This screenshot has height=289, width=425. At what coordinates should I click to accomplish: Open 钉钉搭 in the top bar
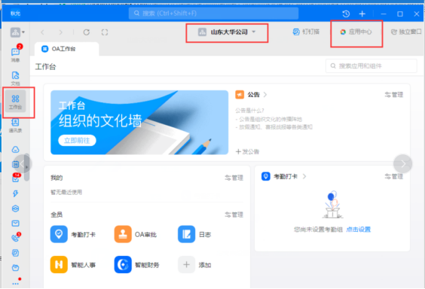306,32
